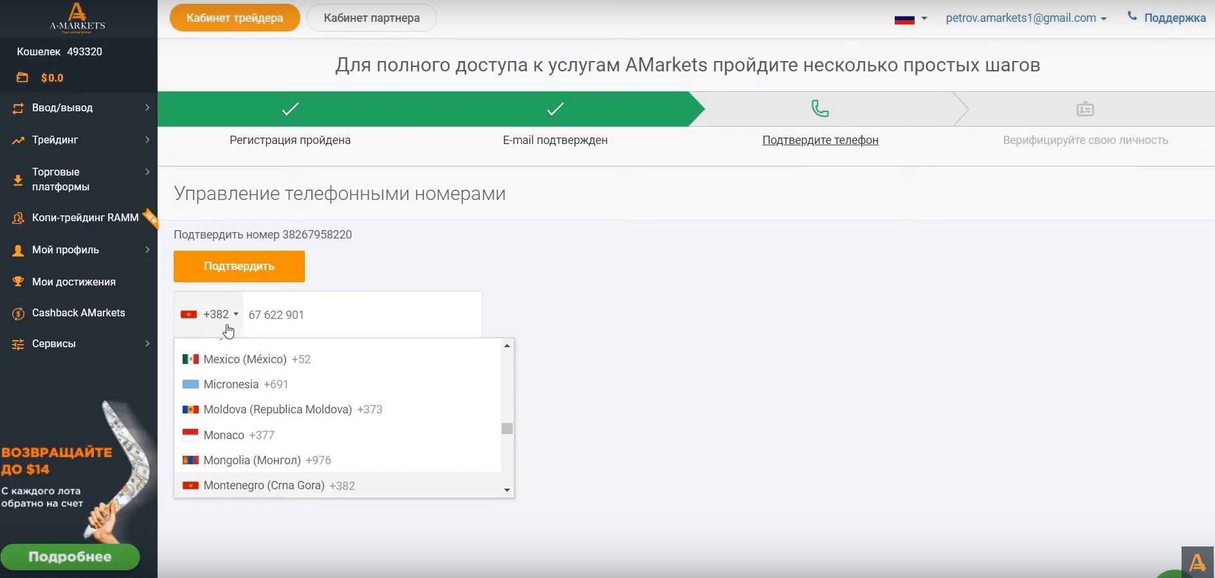The image size is (1215, 578).
Task: Click the Мои достижения trophy icon
Action: click(18, 282)
